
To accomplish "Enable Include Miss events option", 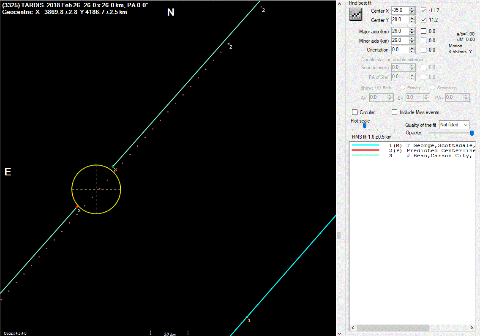I will coord(395,112).
